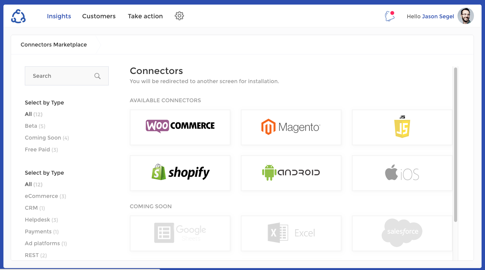
Task: Click the Jason Segel name link
Action: (438, 16)
